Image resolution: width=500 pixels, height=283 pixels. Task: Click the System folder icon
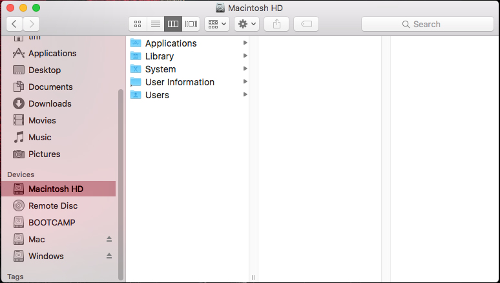click(x=136, y=68)
